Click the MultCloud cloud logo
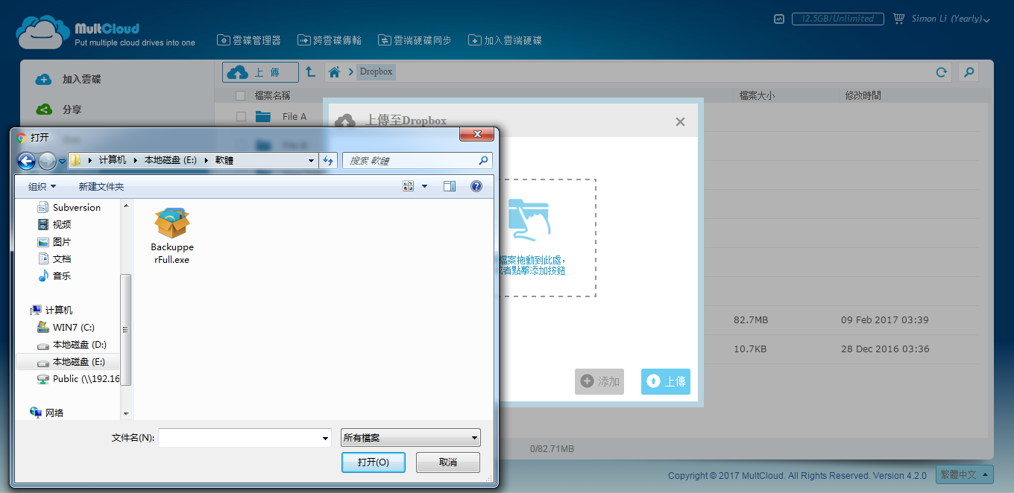Image resolution: width=1014 pixels, height=493 pixels. pyautogui.click(x=43, y=33)
